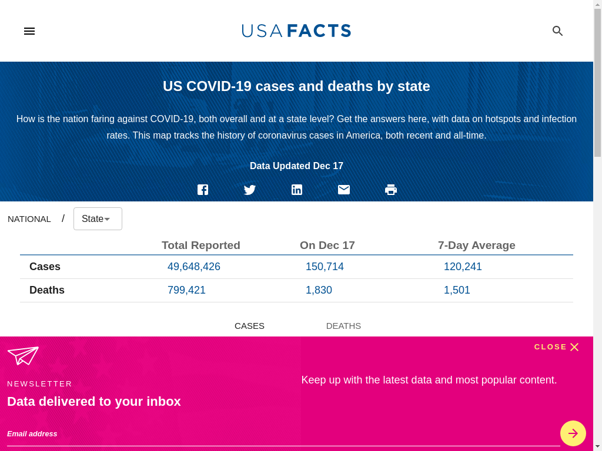
Task: Click the paper plane newsletter icon
Action: pyautogui.click(x=23, y=355)
